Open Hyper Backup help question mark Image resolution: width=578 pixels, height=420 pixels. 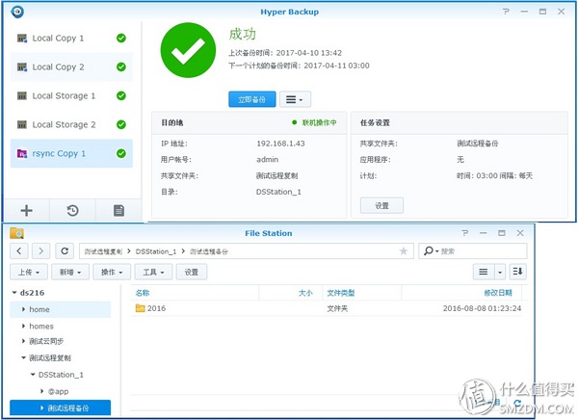pos(506,12)
